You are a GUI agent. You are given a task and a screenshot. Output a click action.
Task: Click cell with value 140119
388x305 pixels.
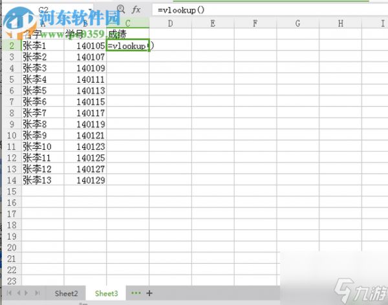coord(85,124)
